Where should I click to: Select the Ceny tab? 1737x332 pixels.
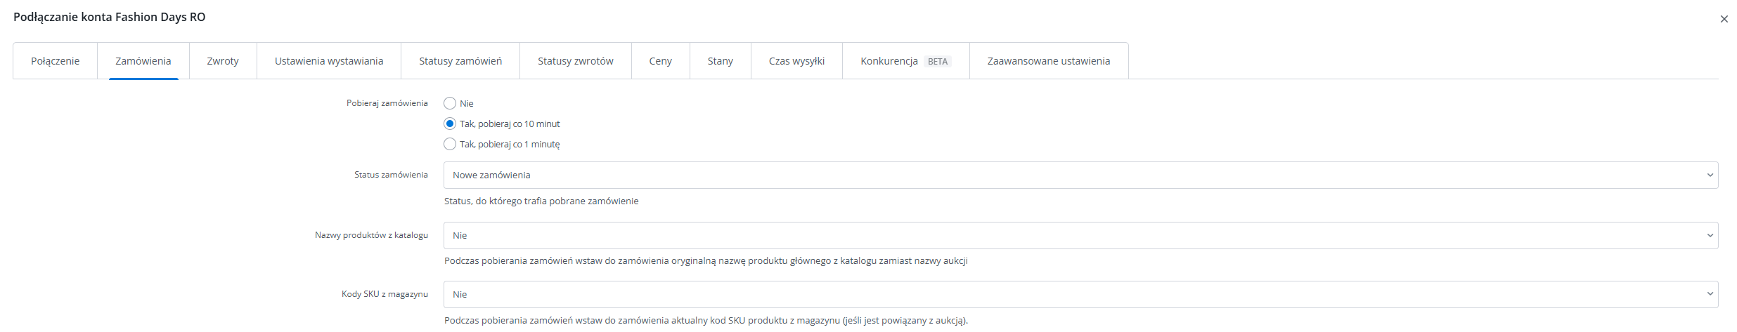pos(661,61)
